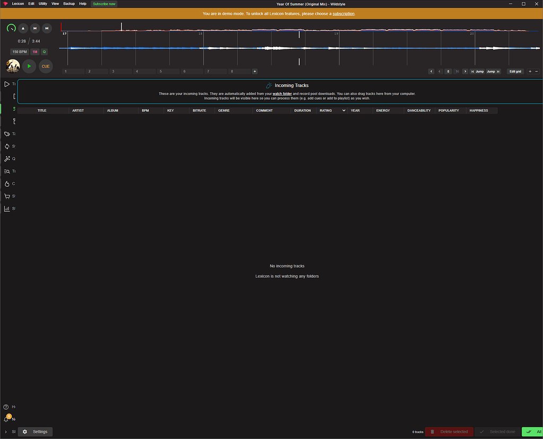
Task: Open the Utility menu
Action: tap(42, 4)
